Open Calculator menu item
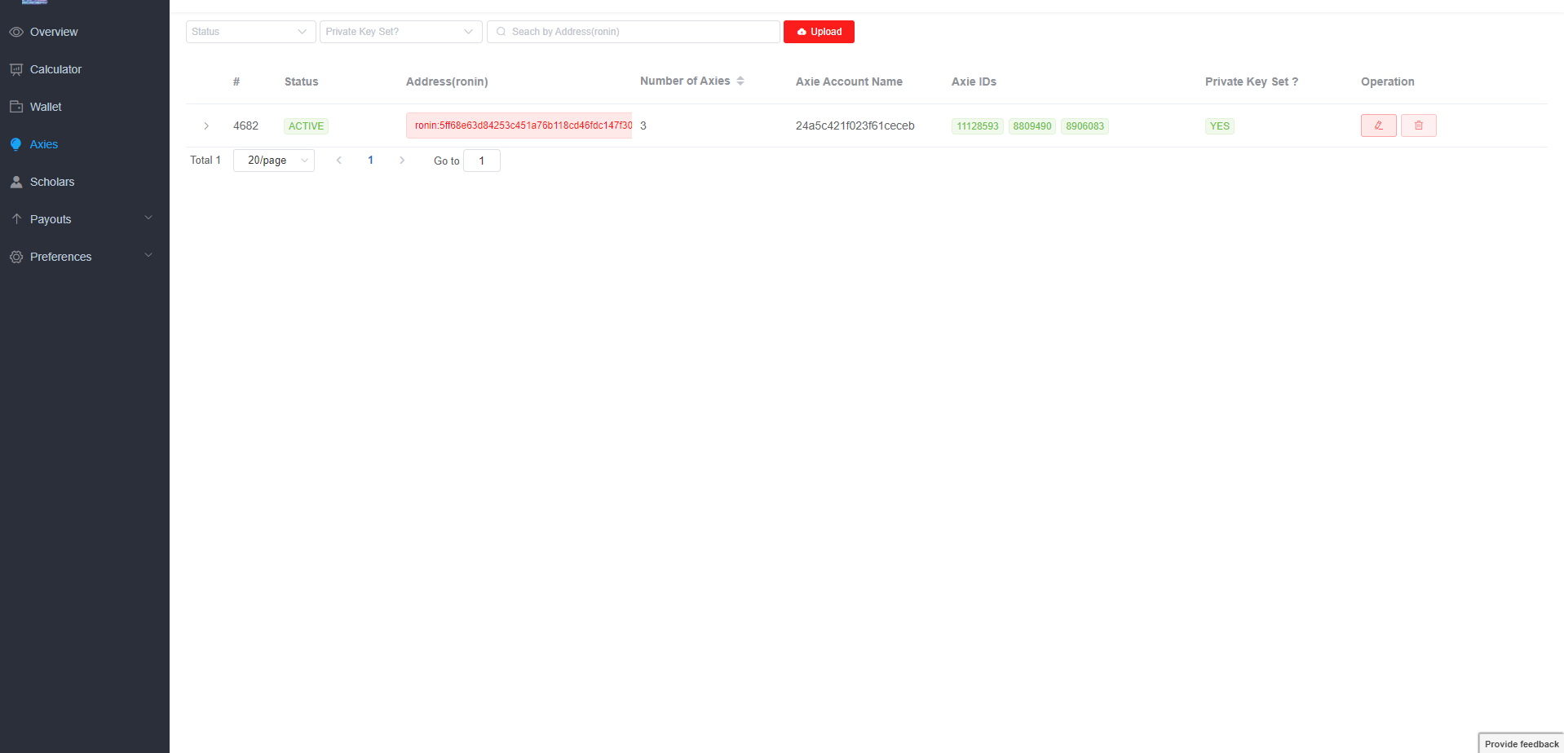 (x=85, y=69)
